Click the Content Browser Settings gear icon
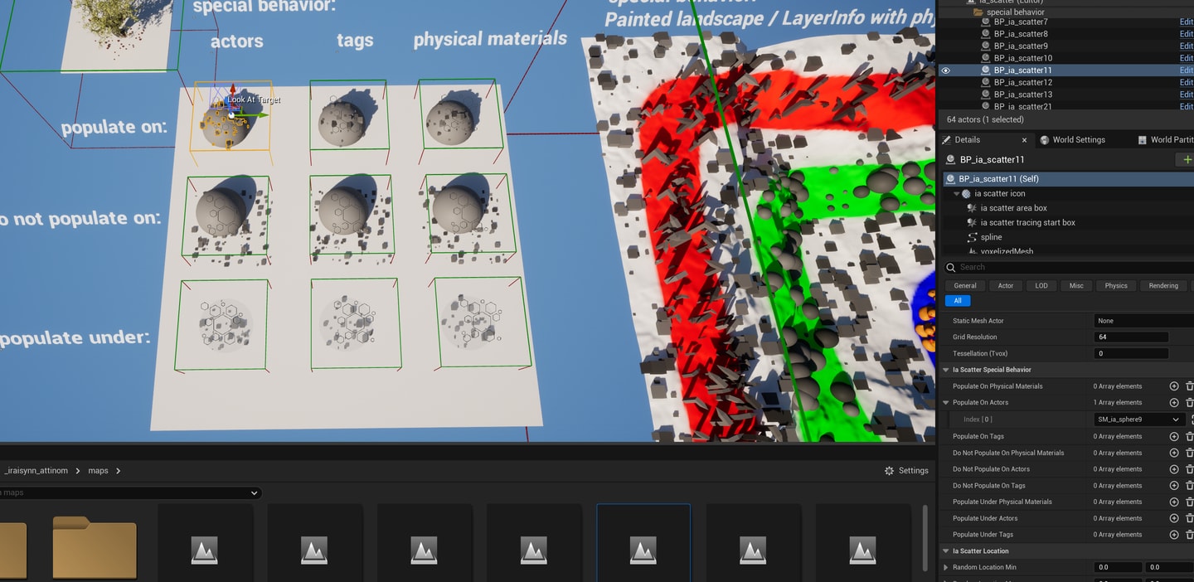Viewport: 1194px width, 582px height. [889, 471]
